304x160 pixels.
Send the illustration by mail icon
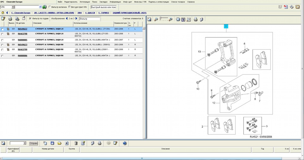pyautogui.click(x=201, y=19)
